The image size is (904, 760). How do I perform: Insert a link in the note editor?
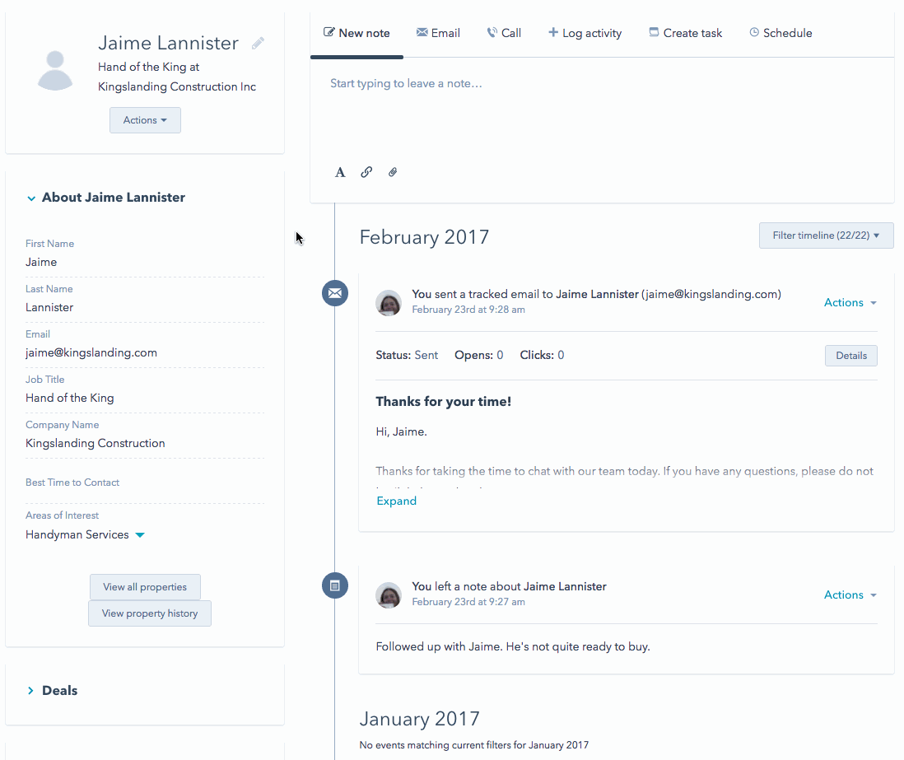pyautogui.click(x=366, y=172)
